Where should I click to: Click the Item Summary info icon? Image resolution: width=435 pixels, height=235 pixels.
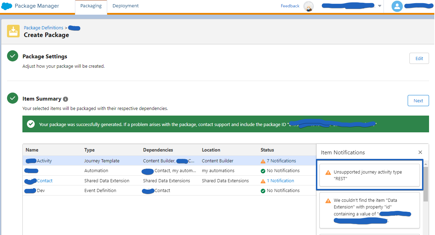click(x=65, y=99)
